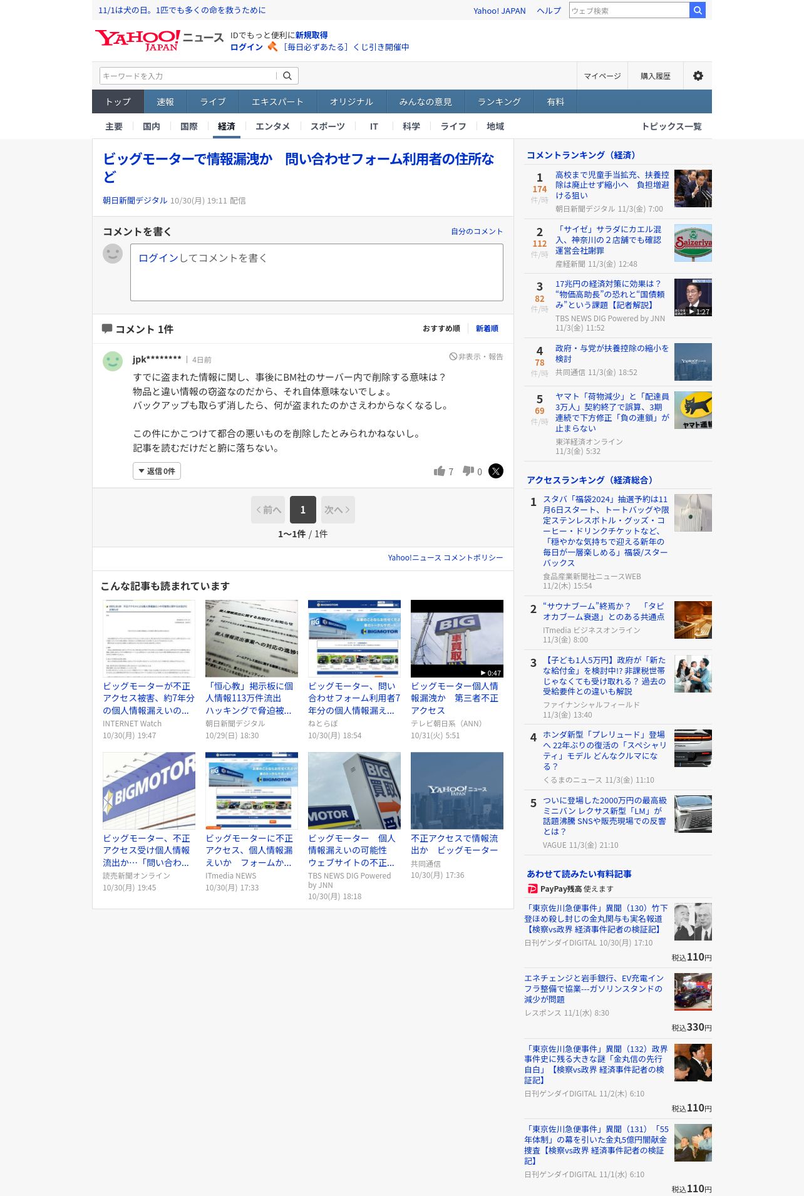
Task: Focus the ウェブ検索 input field
Action: tap(629, 10)
